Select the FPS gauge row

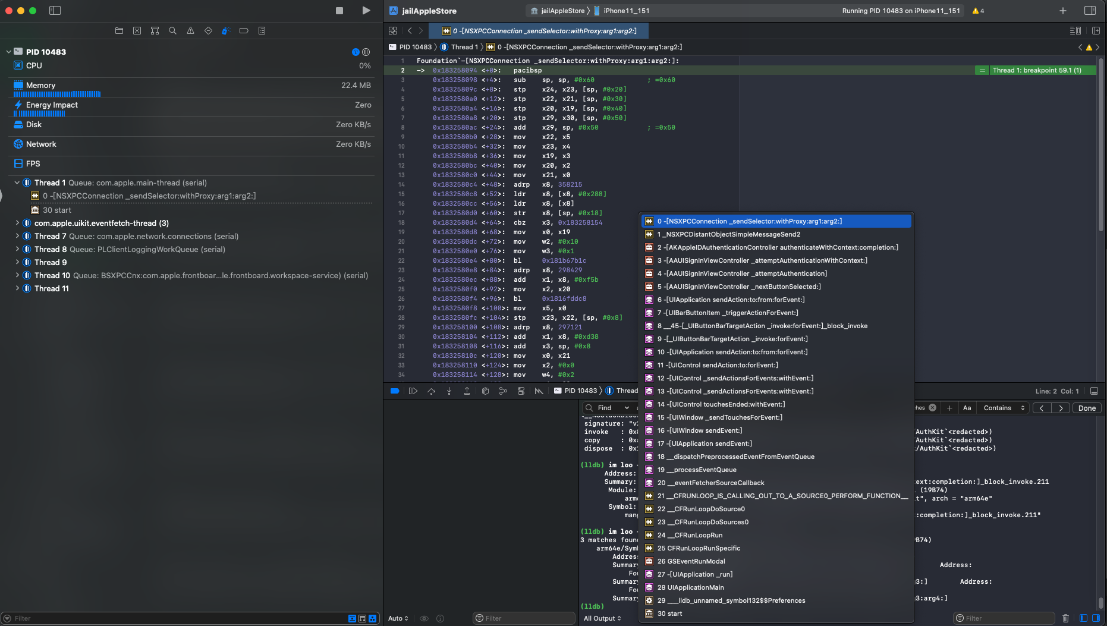[191, 163]
